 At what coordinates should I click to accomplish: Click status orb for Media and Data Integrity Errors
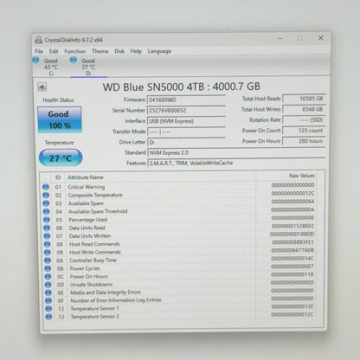pos(48,292)
